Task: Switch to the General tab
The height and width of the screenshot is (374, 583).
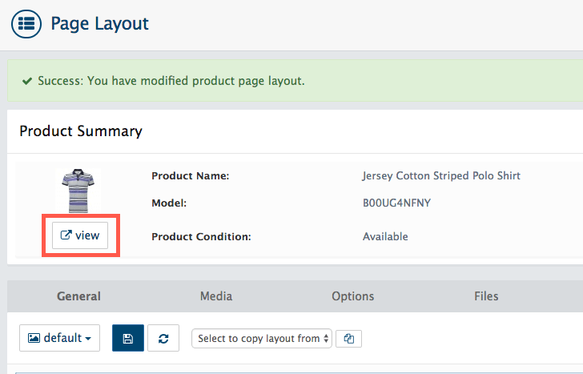Action: point(78,296)
